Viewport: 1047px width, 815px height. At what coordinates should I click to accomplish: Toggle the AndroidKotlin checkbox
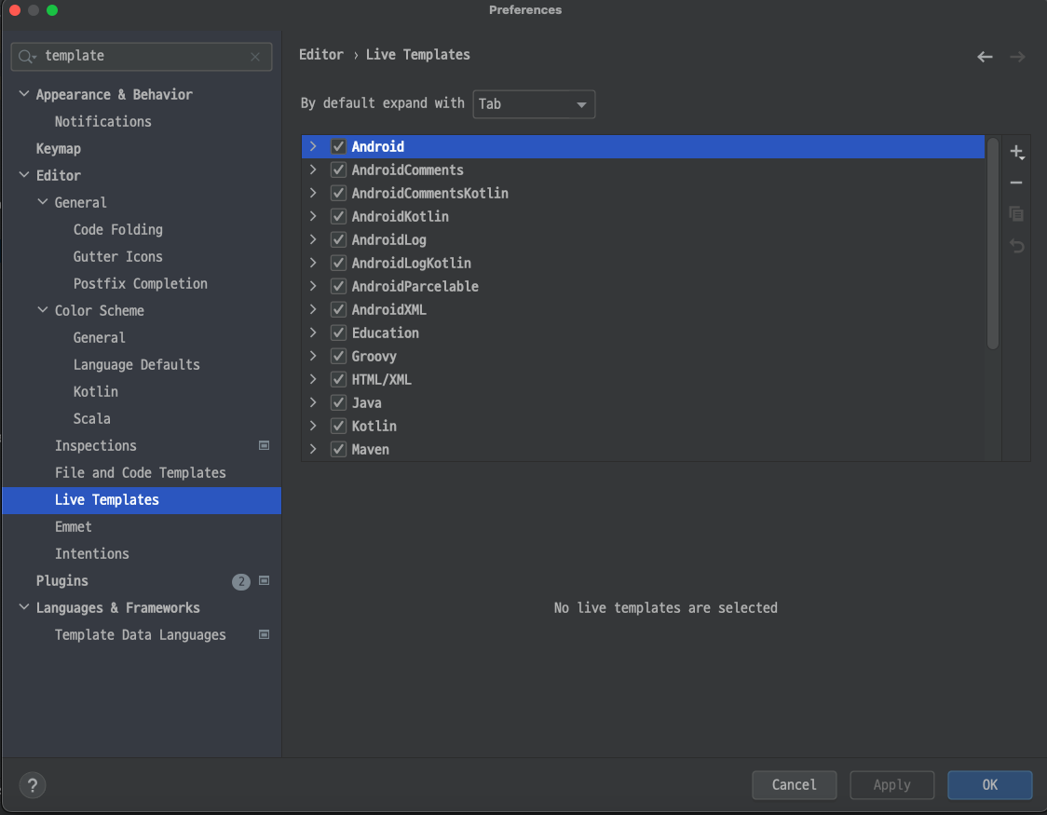coord(338,216)
